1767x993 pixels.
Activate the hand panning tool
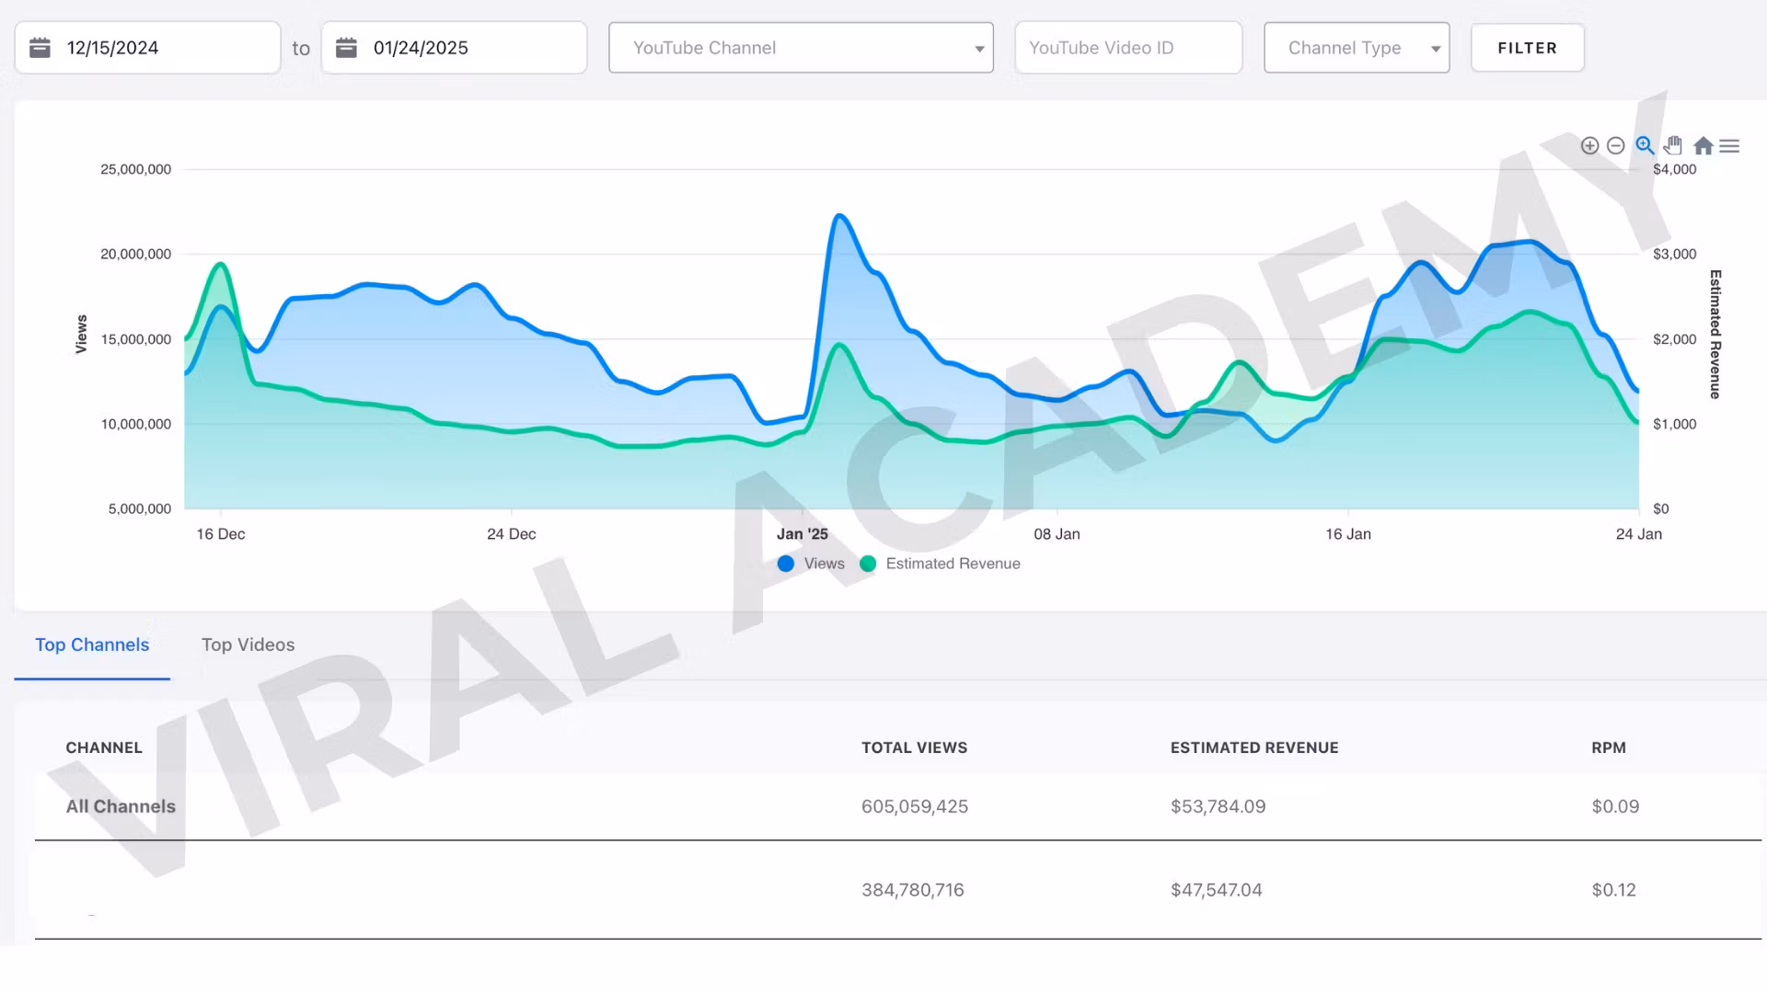(x=1673, y=145)
